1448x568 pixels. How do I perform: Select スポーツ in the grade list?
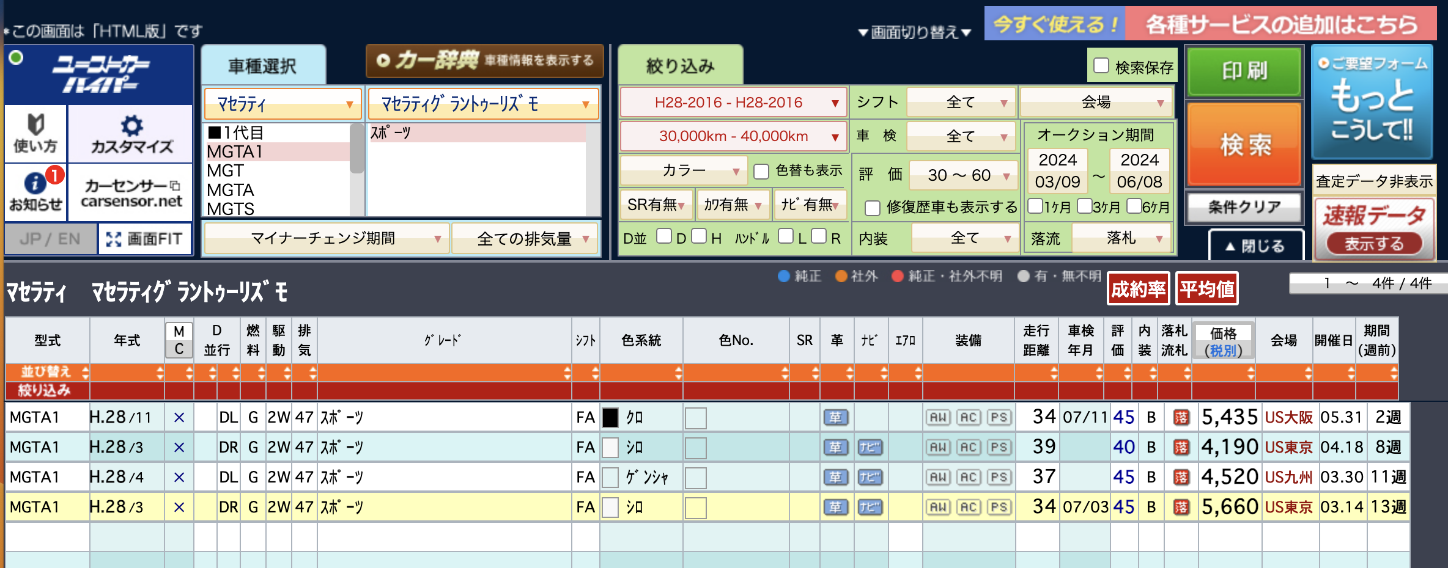click(477, 133)
